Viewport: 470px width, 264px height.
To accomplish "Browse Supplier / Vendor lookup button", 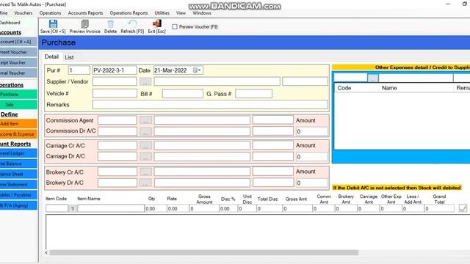I will 145,81.
